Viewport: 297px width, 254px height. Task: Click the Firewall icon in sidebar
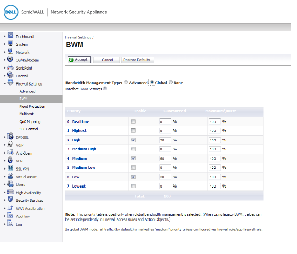10,75
